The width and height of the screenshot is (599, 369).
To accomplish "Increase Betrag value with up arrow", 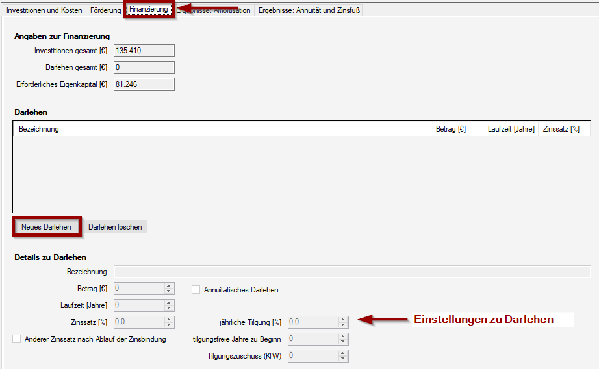I will pyautogui.click(x=169, y=286).
